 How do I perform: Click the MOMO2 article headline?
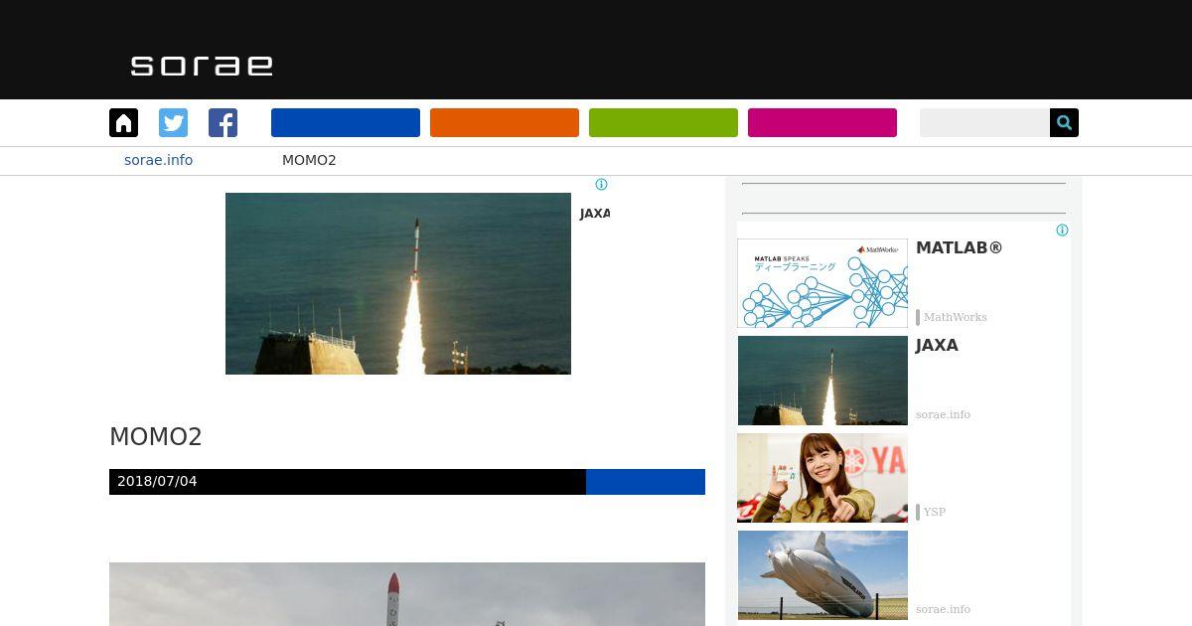coord(156,437)
